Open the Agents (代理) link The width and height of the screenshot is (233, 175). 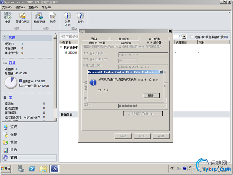pos(12,38)
